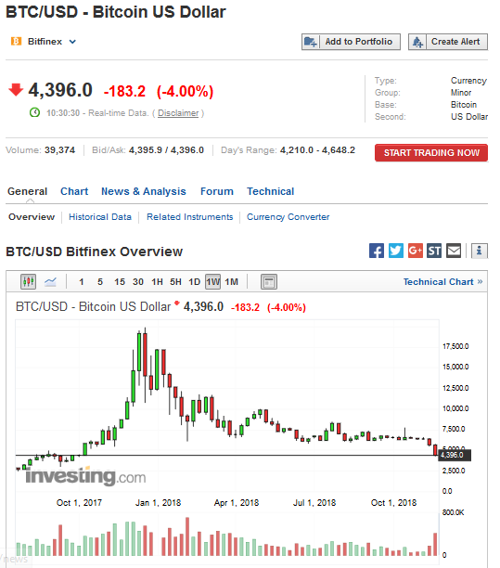Click the Jan 1, 2018 axis label
500x568 pixels.
159,503
